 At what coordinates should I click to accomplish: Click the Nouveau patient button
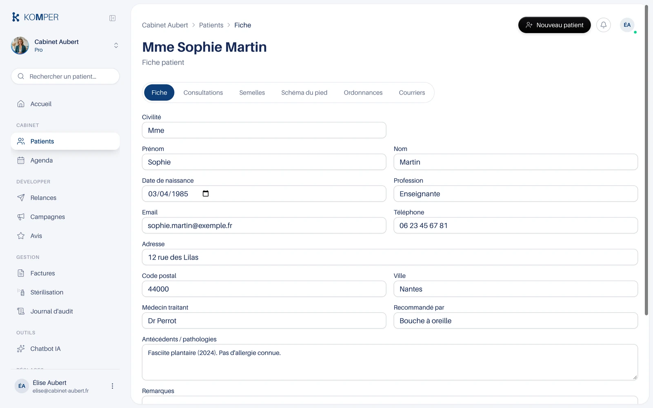point(554,25)
